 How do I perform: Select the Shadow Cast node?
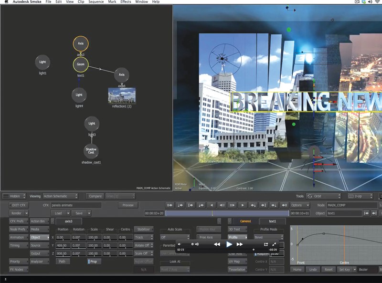pos(91,151)
